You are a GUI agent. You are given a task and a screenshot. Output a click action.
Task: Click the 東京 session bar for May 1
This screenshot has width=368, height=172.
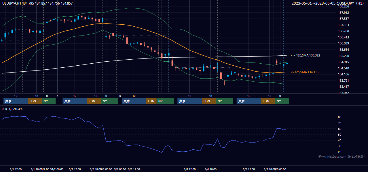pos(16,101)
